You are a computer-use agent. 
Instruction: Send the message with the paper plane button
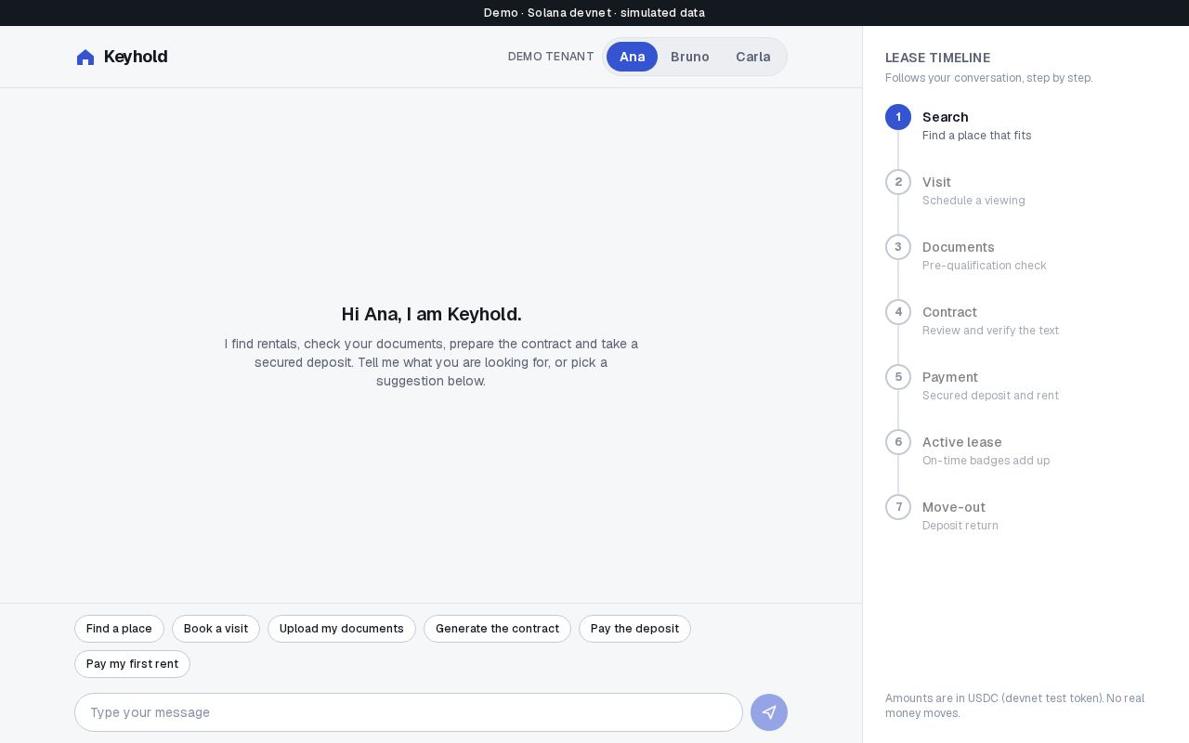click(x=769, y=712)
